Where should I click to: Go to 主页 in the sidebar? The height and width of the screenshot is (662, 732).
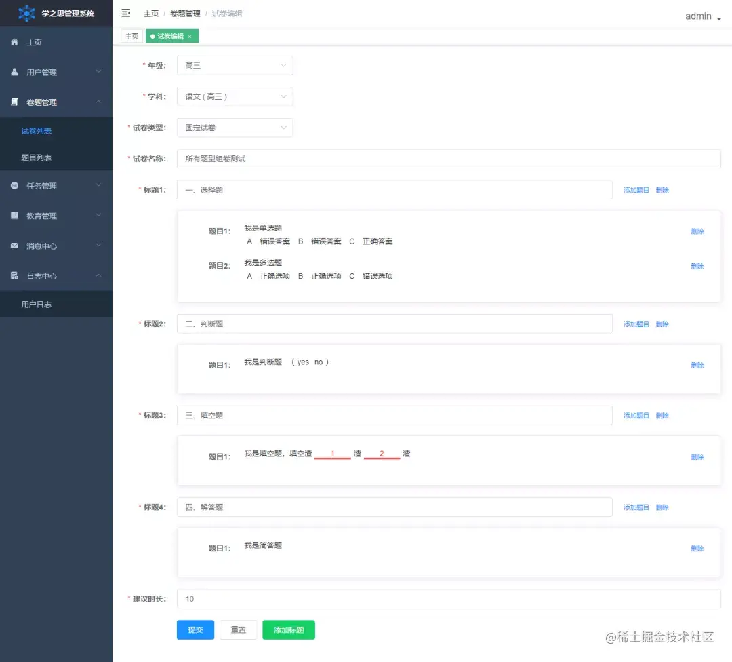tap(56, 42)
